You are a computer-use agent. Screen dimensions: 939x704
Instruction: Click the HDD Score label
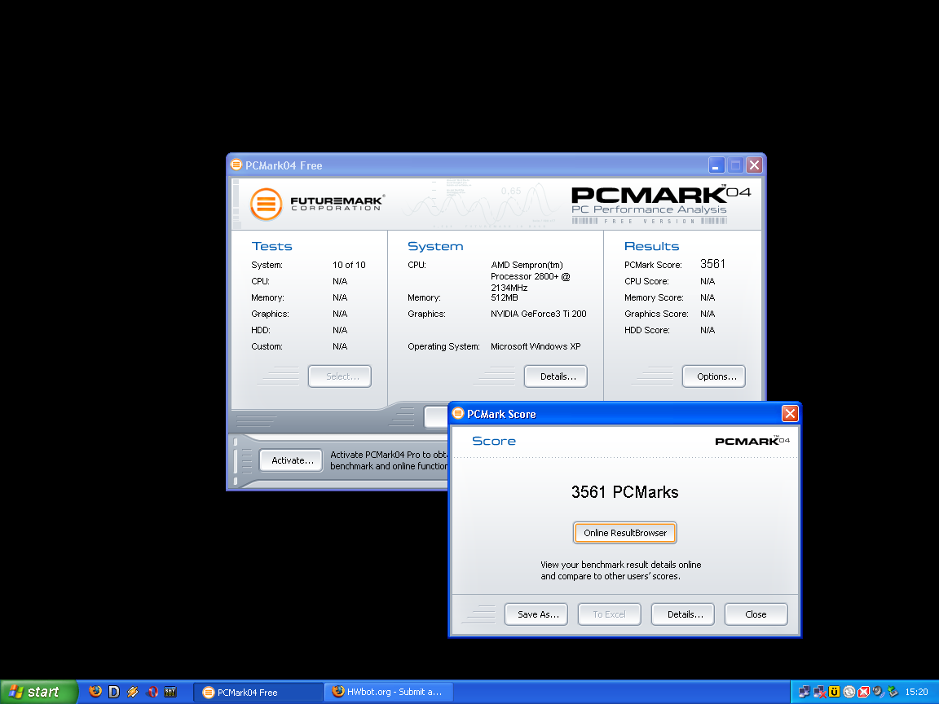point(646,330)
